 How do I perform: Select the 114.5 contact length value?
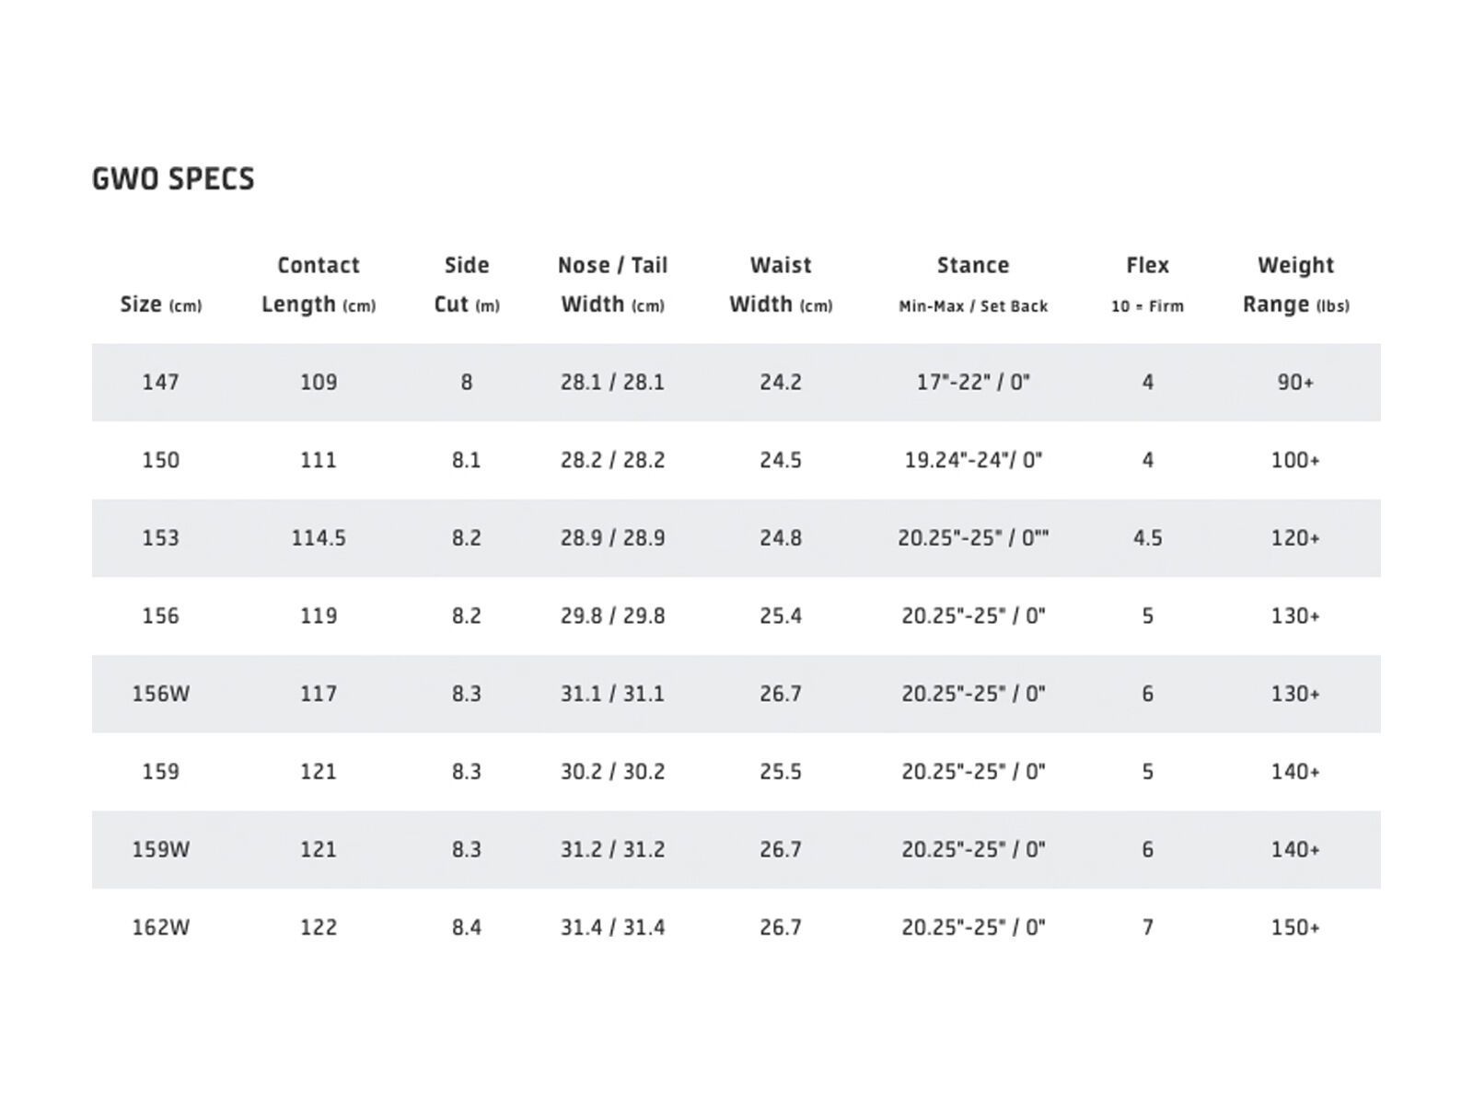319,538
